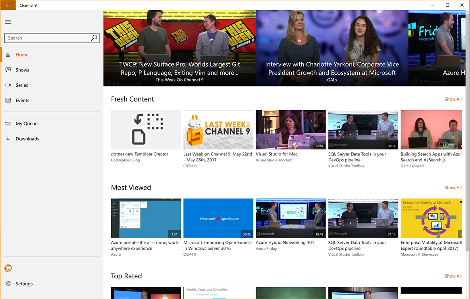Click the 'Coding4Fun Blog' source label
The width and height of the screenshot is (470, 299).
click(125, 160)
